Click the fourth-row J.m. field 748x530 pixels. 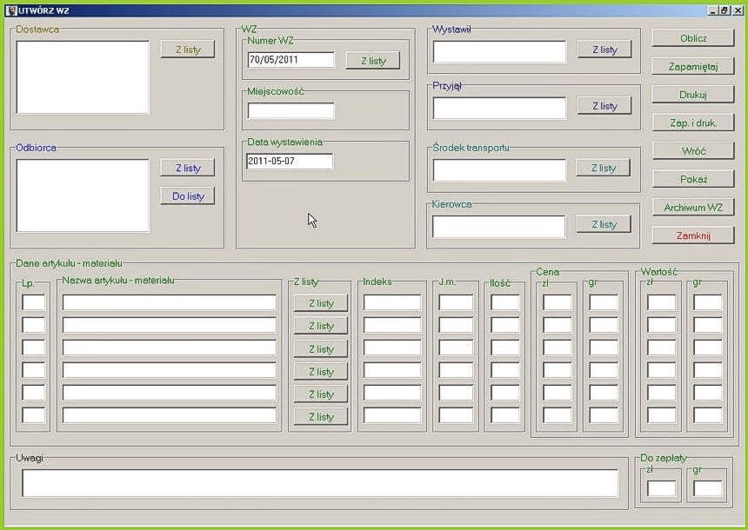(x=456, y=370)
